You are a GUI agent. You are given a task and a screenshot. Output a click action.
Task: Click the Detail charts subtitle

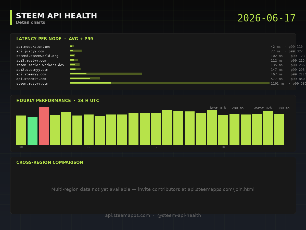click(30, 22)
